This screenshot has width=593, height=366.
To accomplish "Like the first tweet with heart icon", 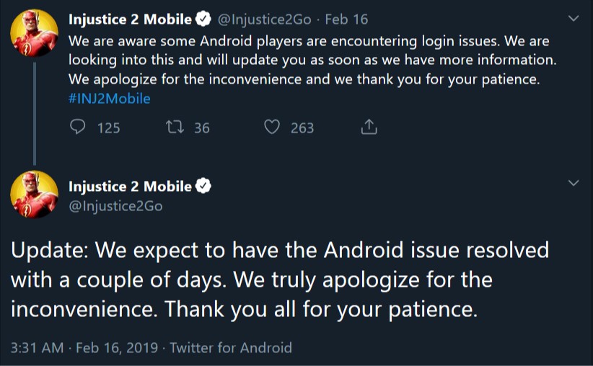I will [271, 127].
